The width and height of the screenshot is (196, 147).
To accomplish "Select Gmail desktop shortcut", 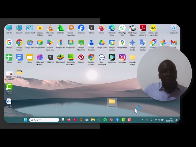I will pyautogui.click(x=174, y=43).
